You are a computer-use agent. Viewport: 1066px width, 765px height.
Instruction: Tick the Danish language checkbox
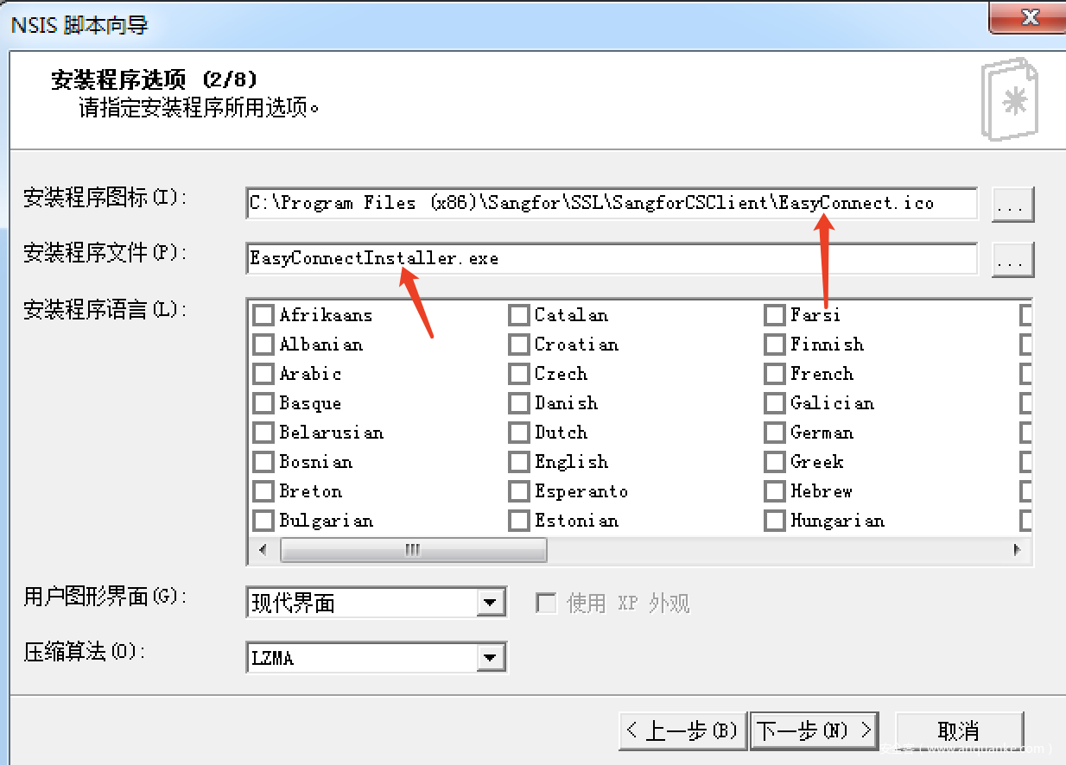(x=519, y=403)
